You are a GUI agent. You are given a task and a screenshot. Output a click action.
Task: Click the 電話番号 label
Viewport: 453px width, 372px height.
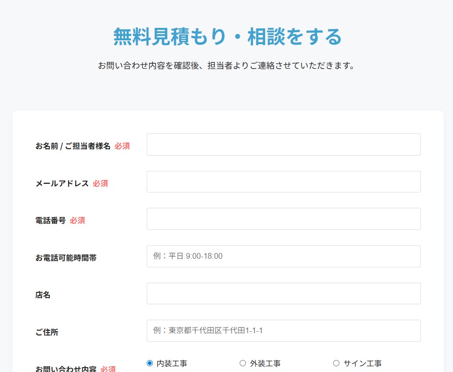pos(50,220)
